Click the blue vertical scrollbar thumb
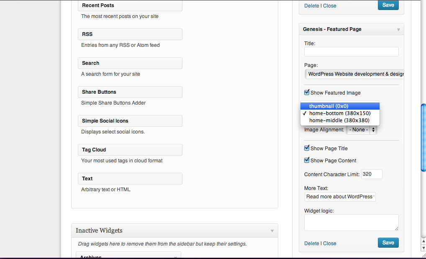426x259 pixels. pos(423,138)
